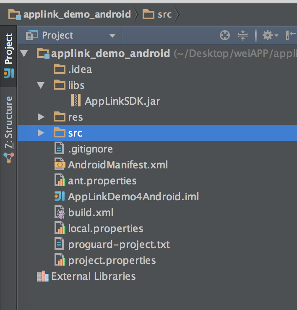The height and width of the screenshot is (310, 297).
Task: Expand the res folder
Action: 41,117
